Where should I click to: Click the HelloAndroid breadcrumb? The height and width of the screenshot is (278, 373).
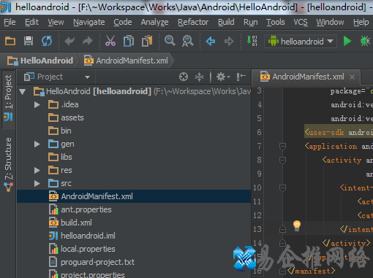point(40,61)
